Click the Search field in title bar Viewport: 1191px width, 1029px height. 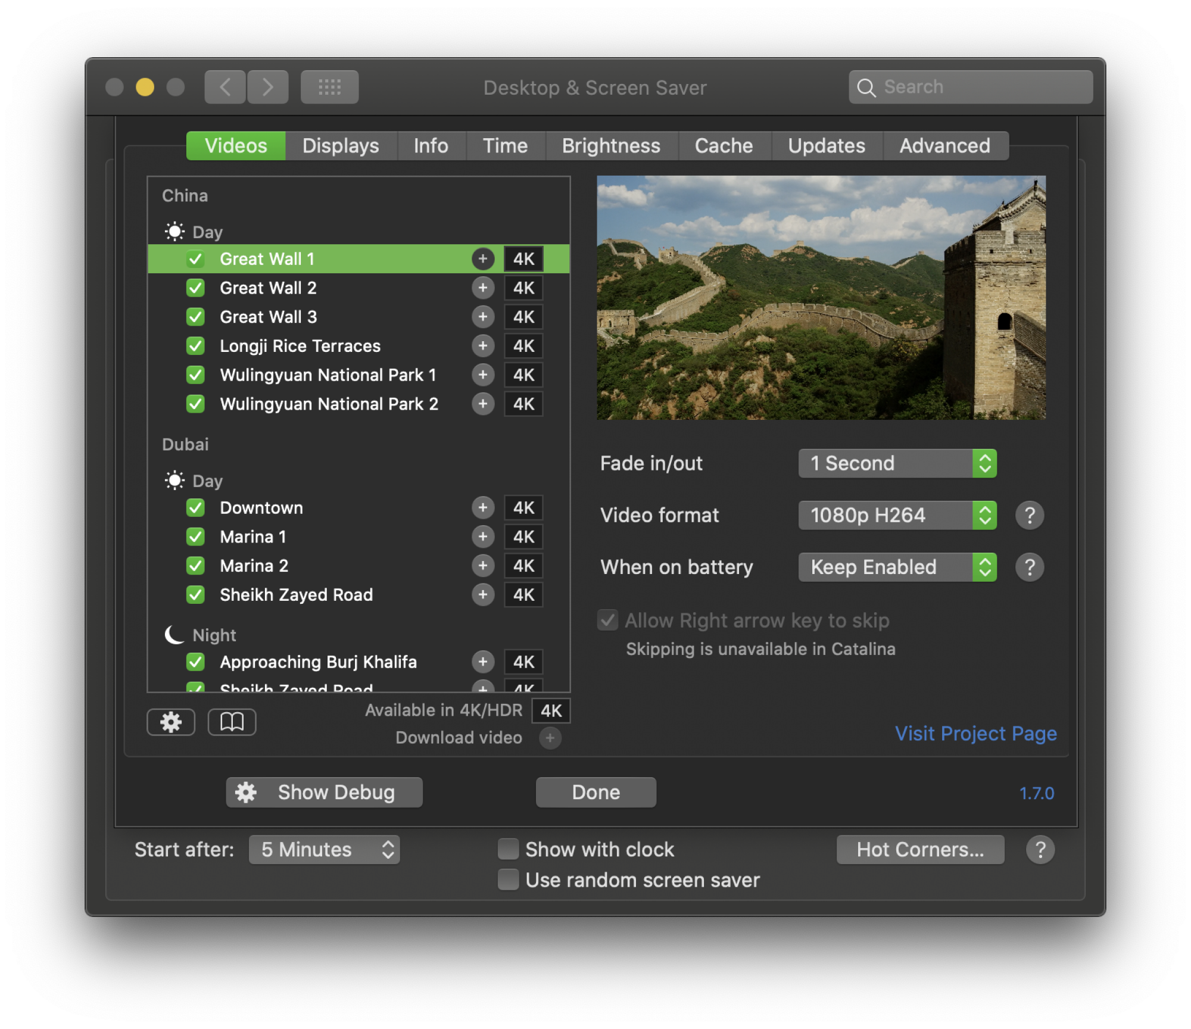[971, 88]
